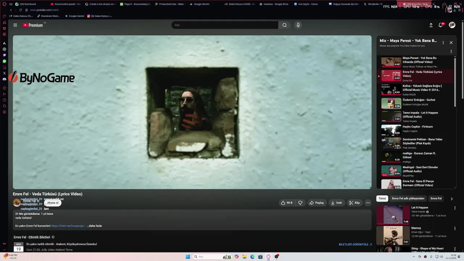
Task: Open Google Gemini bookmark
Action: click(x=75, y=16)
